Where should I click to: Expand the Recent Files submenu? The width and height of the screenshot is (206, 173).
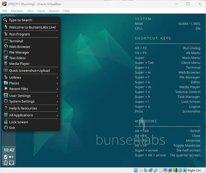point(31,89)
